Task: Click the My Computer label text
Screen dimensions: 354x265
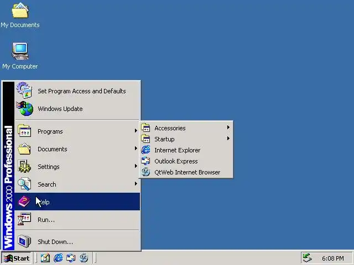Action: coord(20,66)
